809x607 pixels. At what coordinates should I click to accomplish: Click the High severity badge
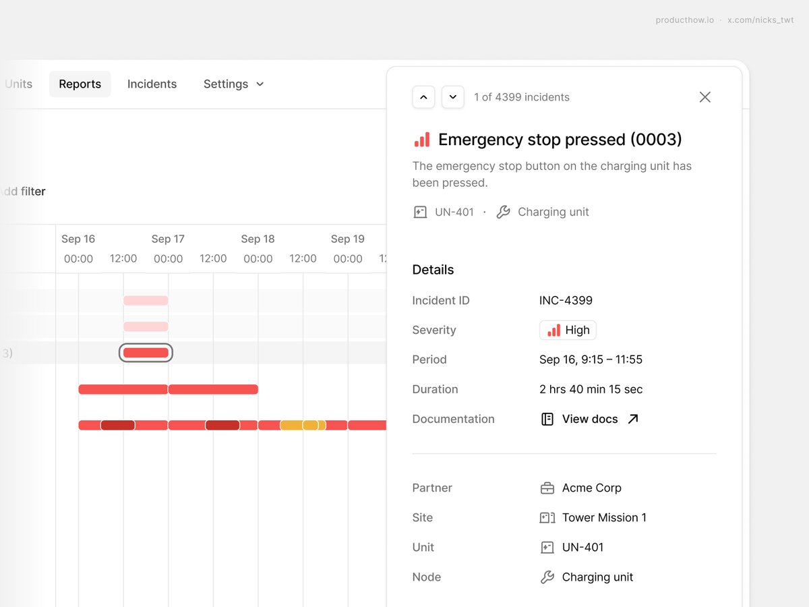point(568,330)
